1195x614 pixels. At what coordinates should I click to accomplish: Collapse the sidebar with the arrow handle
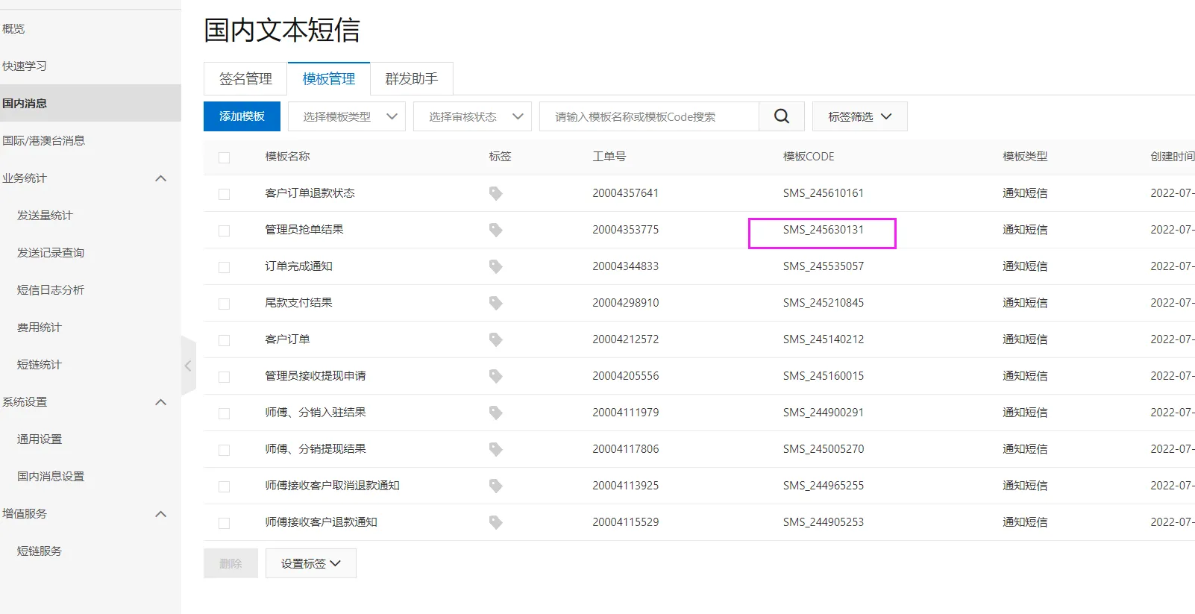188,366
